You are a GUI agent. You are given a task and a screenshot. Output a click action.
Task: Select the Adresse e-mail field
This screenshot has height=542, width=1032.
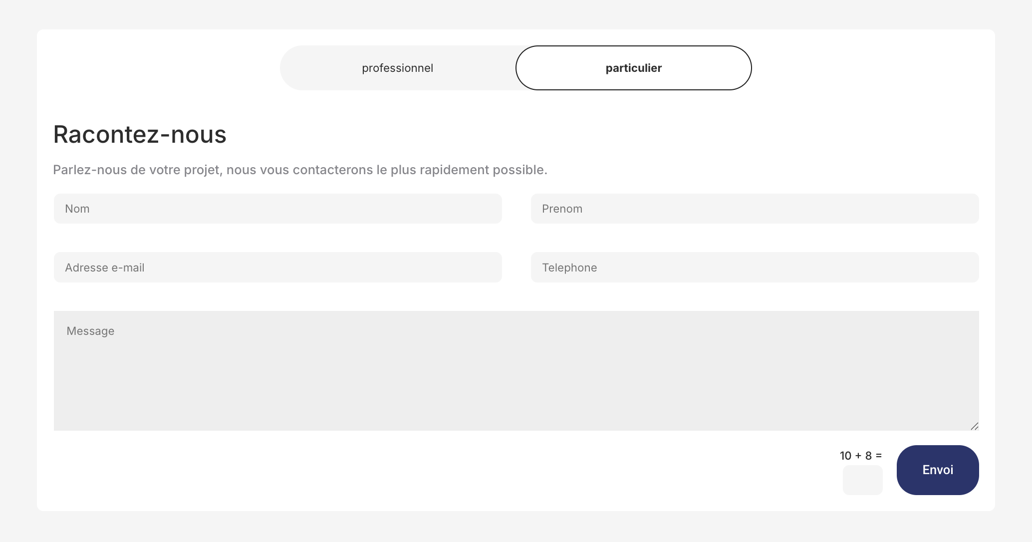pyautogui.click(x=277, y=267)
